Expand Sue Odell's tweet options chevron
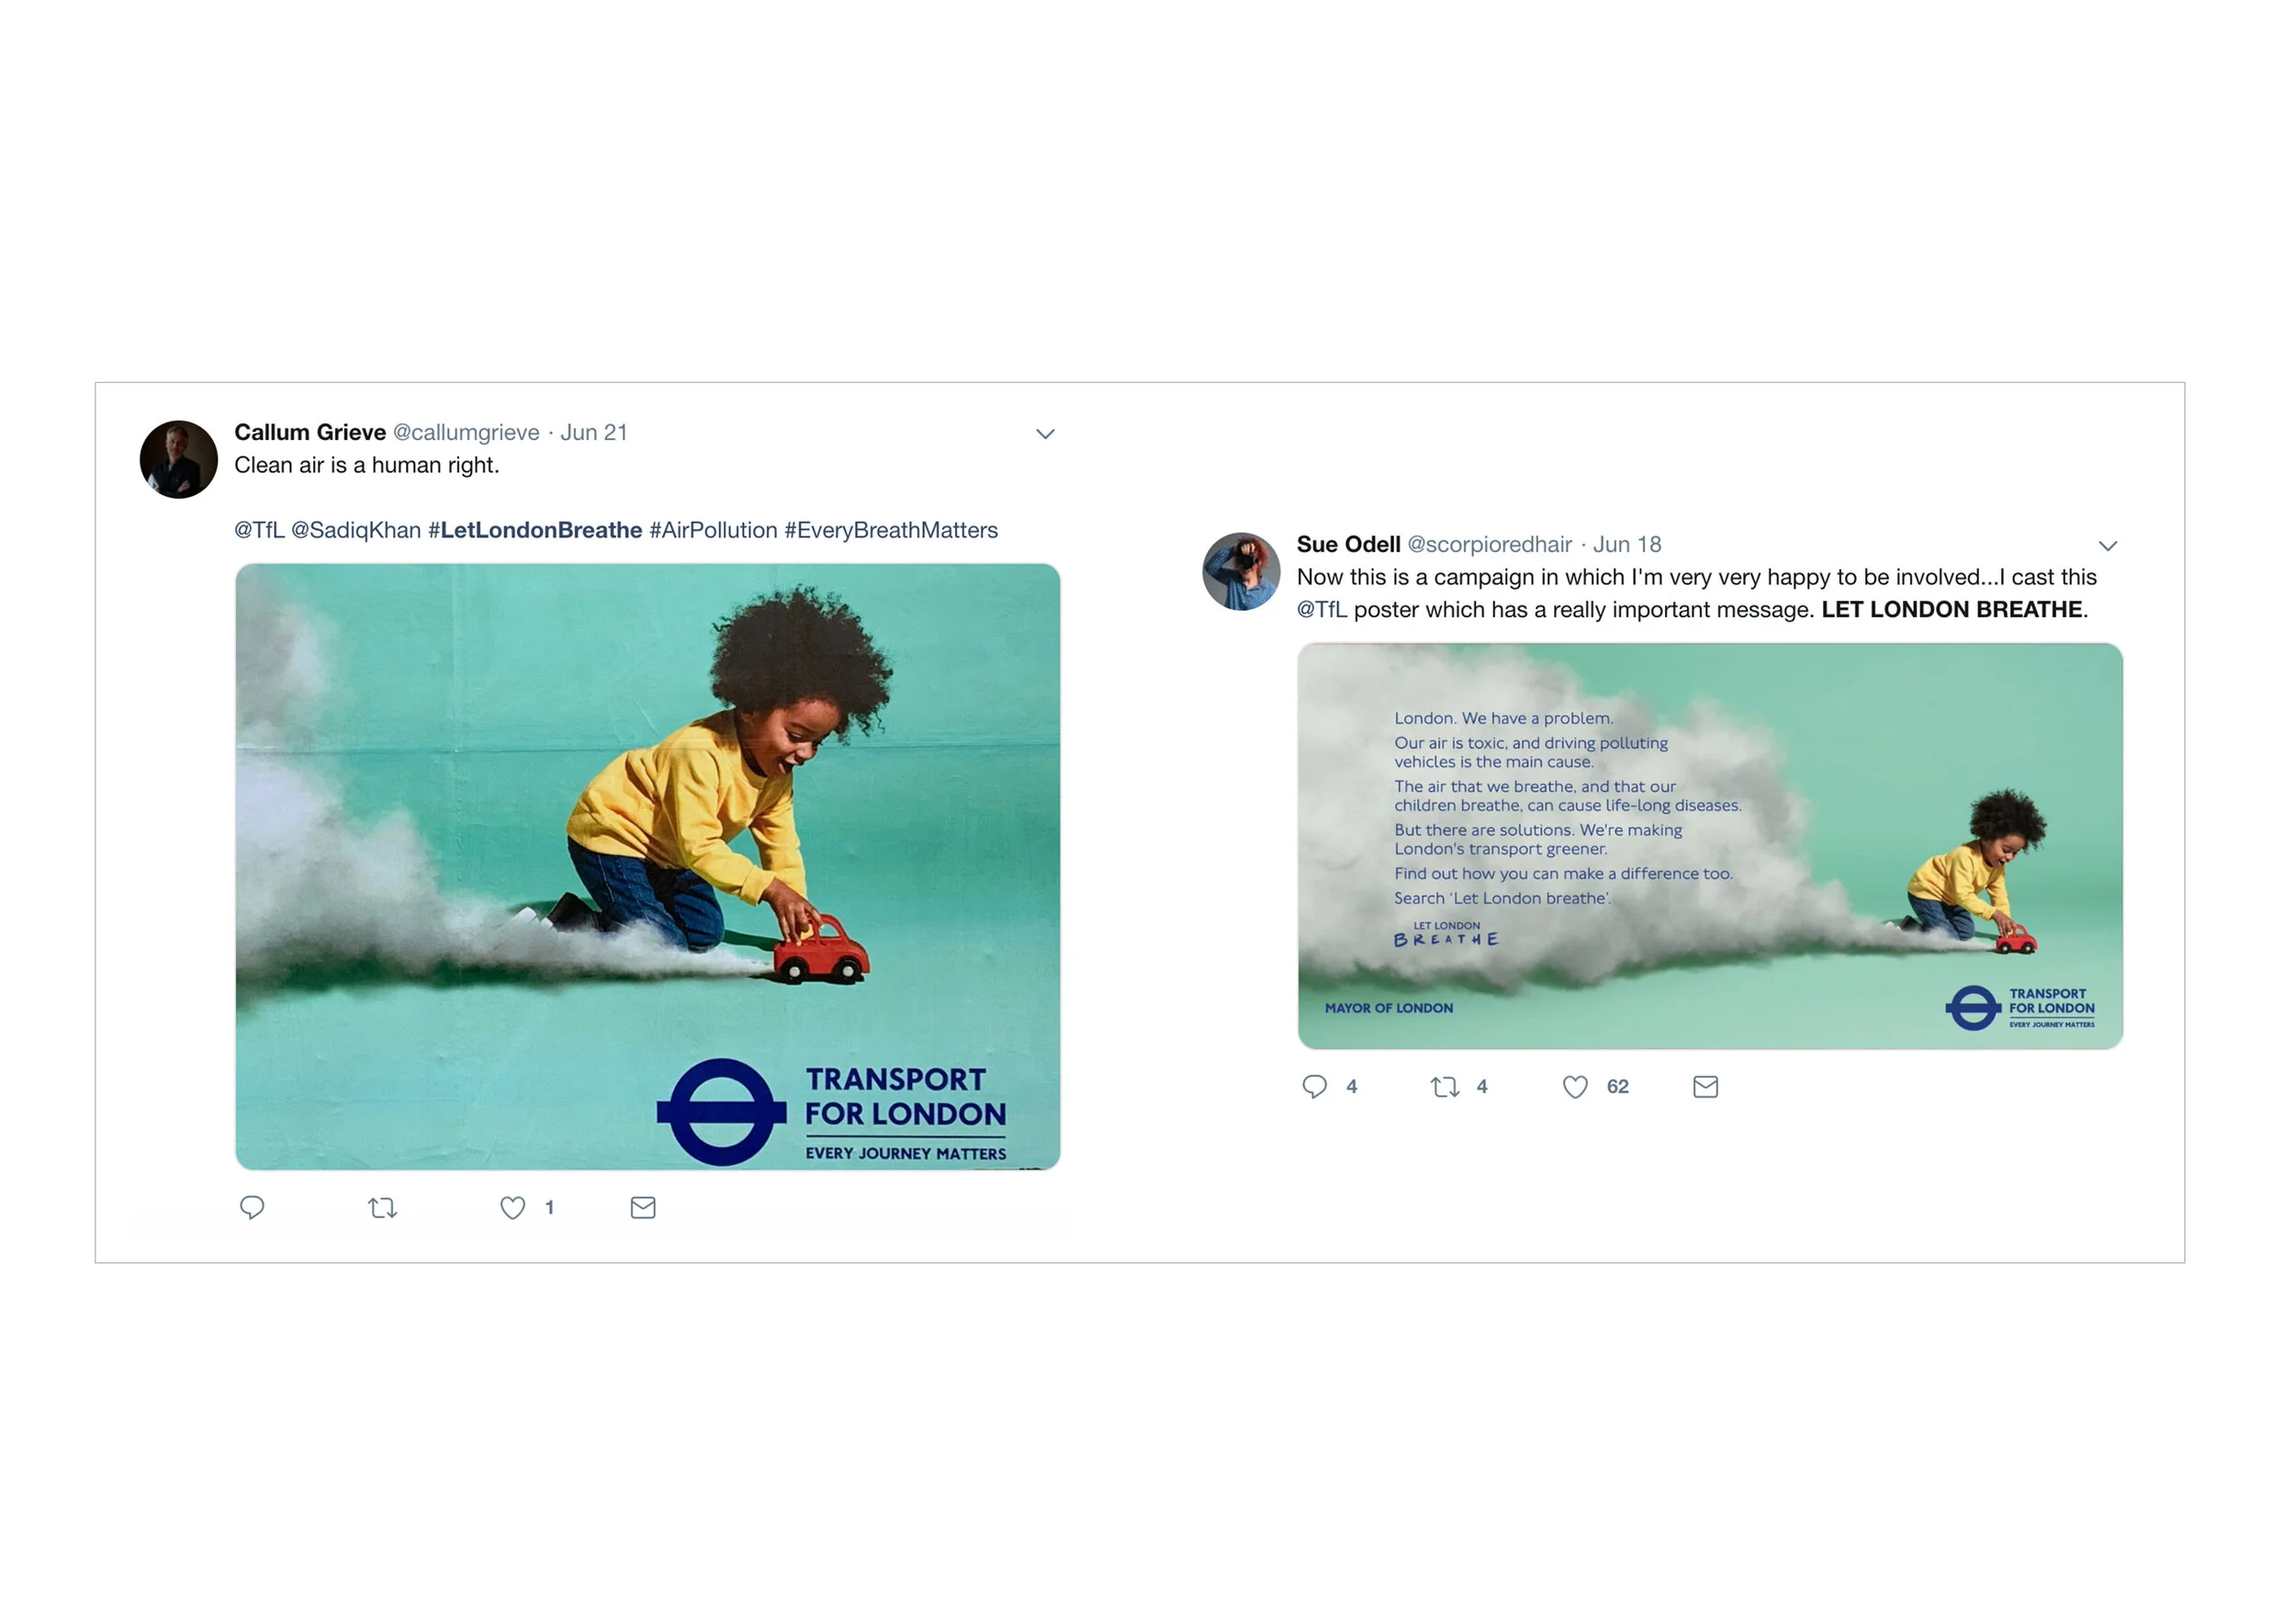 [x=2107, y=546]
